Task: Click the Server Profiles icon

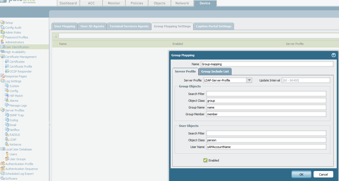Action: tap(2, 110)
